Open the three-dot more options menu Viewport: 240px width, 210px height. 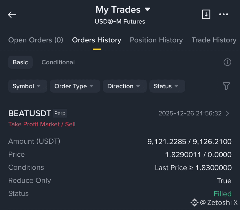(x=223, y=14)
